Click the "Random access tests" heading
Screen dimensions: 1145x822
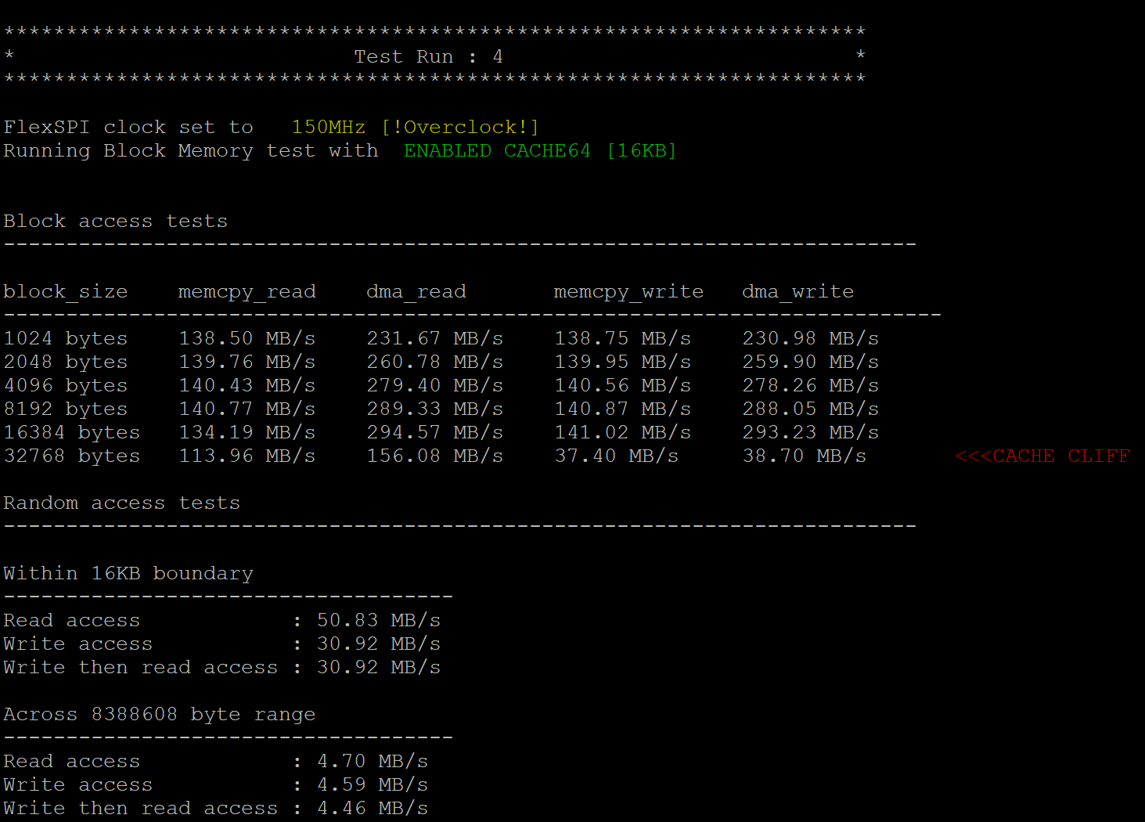(121, 503)
